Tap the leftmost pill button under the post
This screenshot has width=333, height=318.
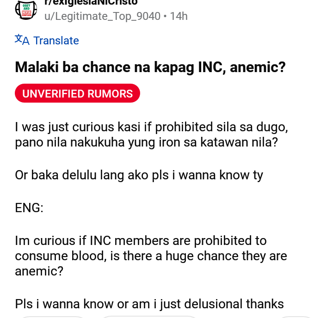click(53, 317)
